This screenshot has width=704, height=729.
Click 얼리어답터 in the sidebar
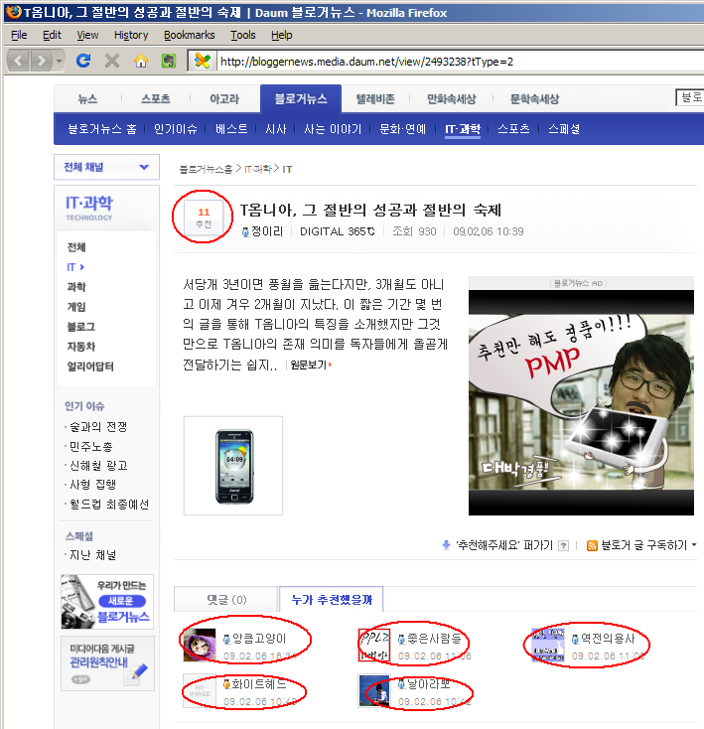(90, 366)
